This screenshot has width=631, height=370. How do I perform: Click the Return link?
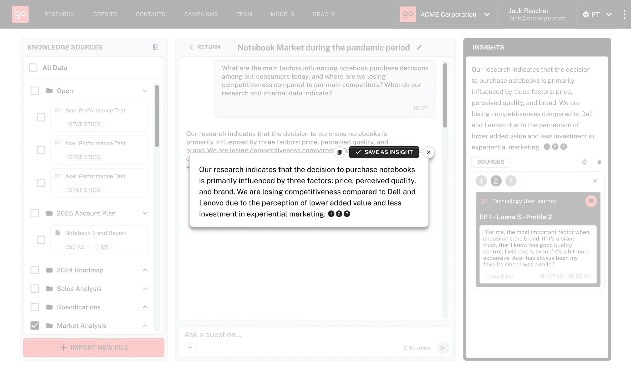205,47
